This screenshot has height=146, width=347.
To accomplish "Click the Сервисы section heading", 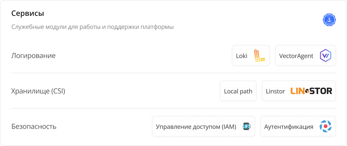I will (x=28, y=14).
